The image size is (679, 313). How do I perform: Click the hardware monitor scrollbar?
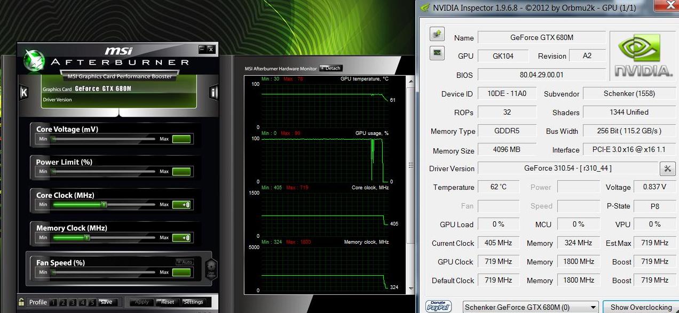409,184
